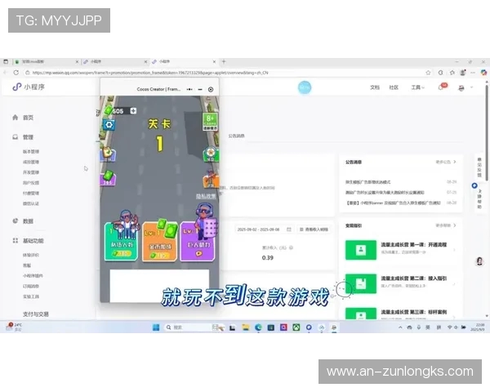Open the Copilot icon in browser toolbar
Screen dimensions: 490x392
point(483,73)
